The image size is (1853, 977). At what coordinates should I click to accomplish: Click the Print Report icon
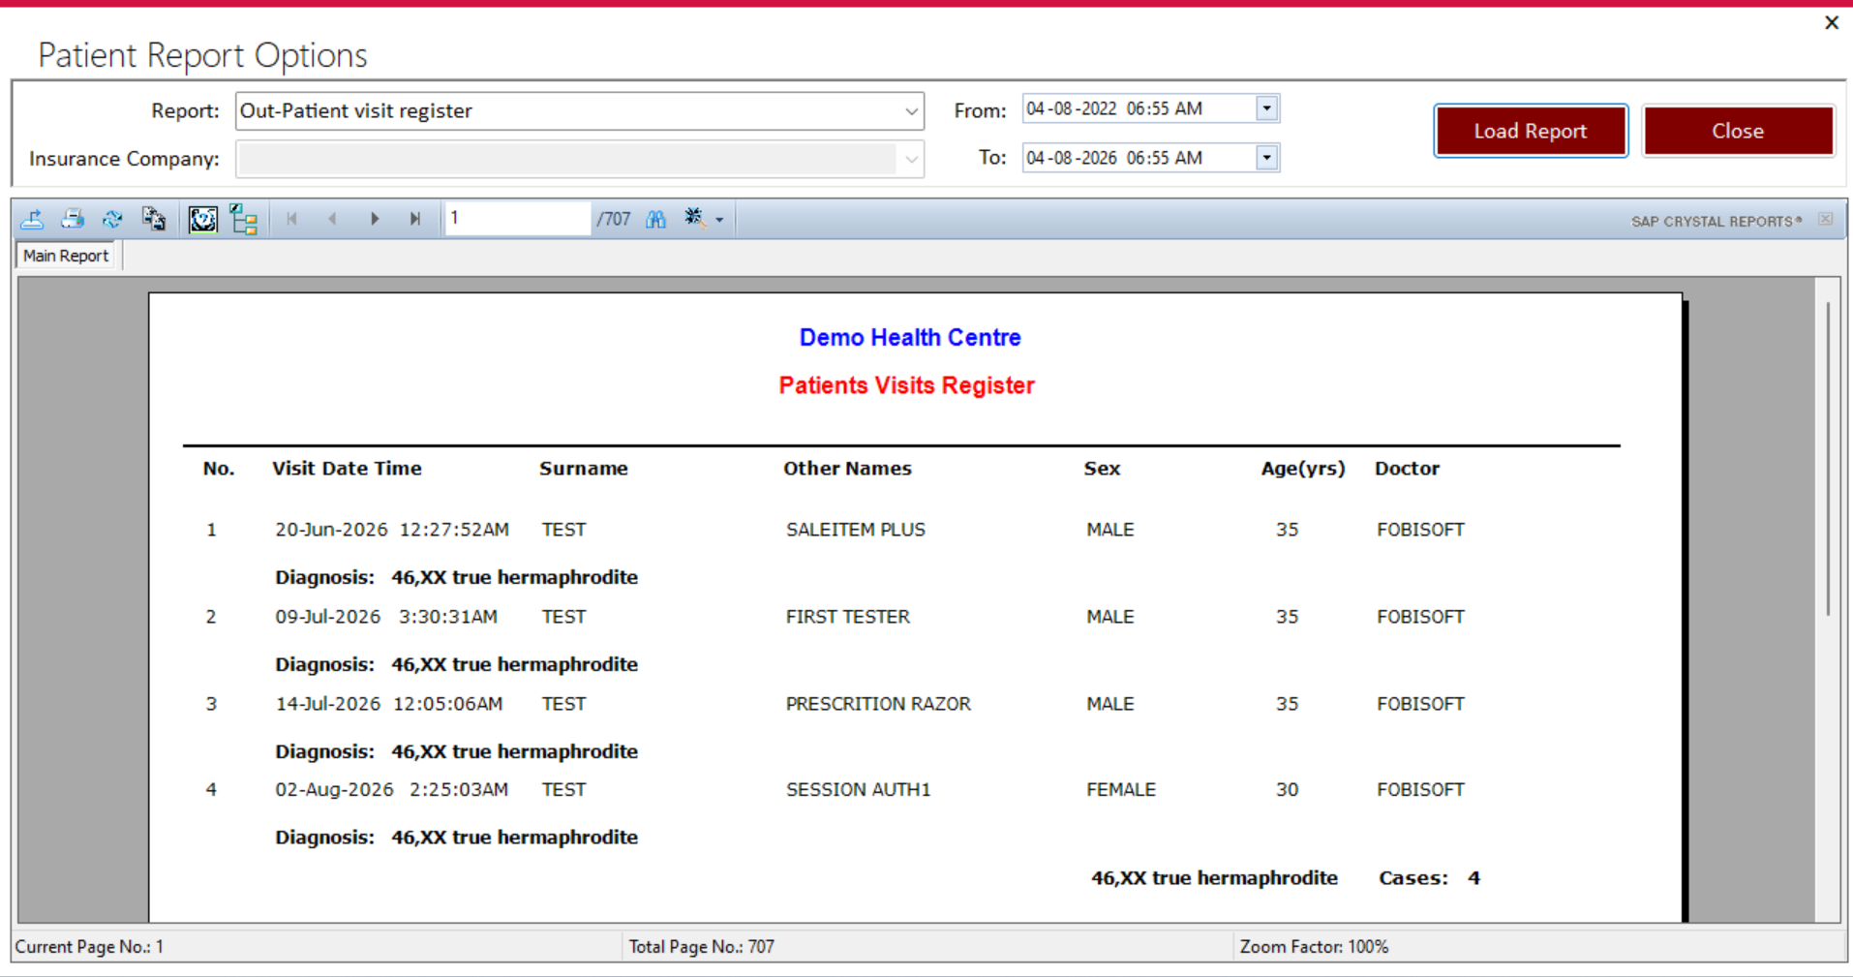point(73,219)
